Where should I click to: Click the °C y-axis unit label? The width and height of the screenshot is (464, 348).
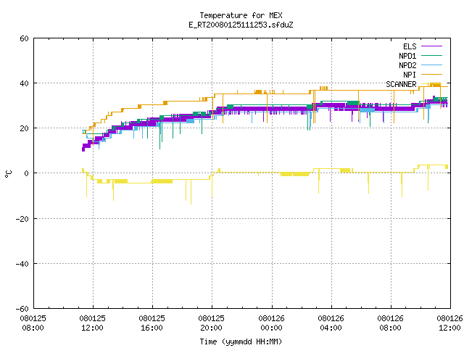8,174
